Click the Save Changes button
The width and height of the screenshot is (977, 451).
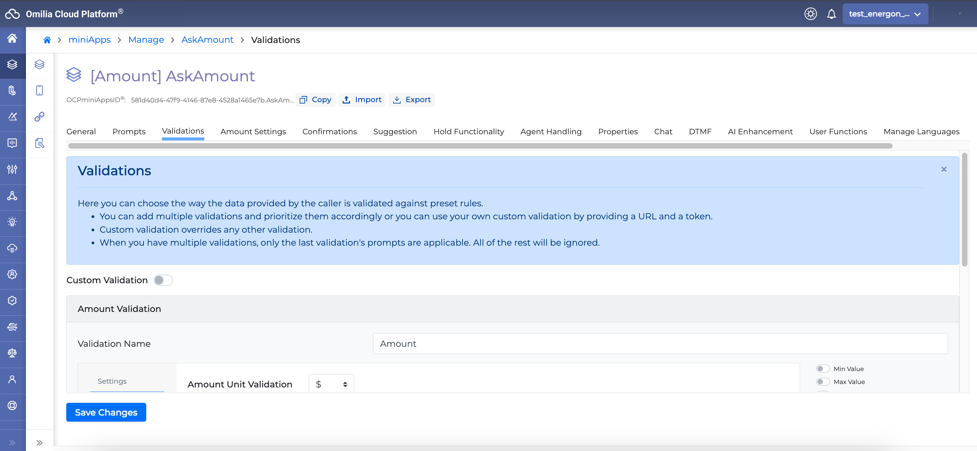[x=106, y=412]
